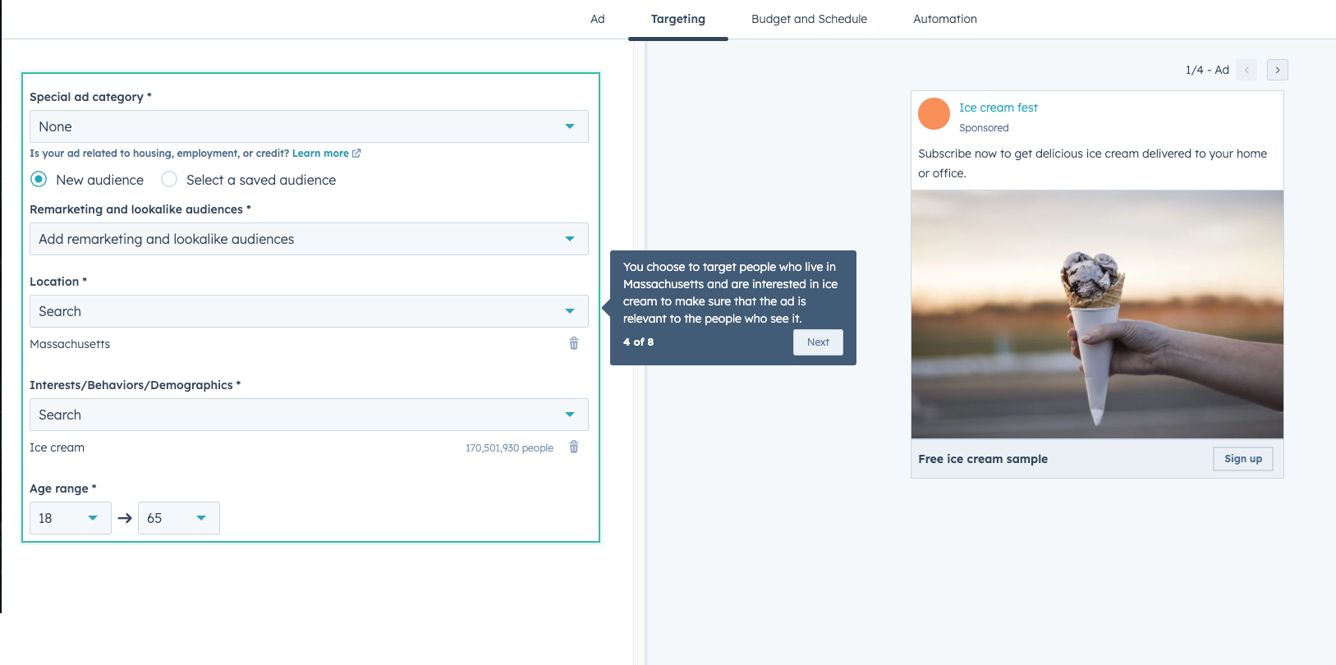Switch to the Automation tab
The height and width of the screenshot is (665, 1336).
944,19
